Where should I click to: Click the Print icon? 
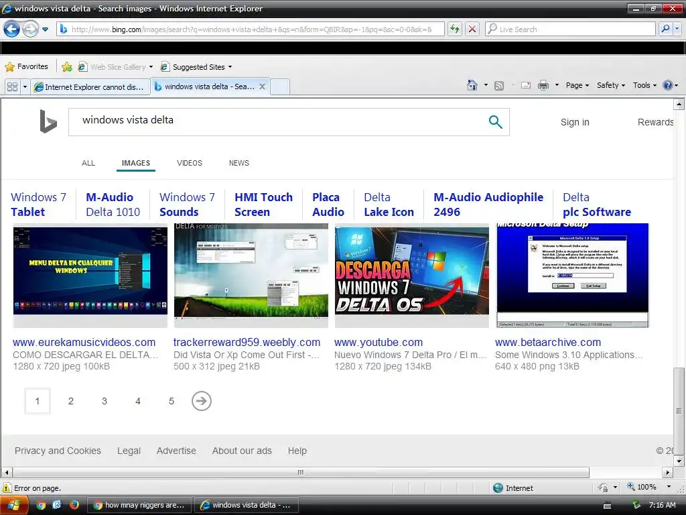(x=543, y=85)
